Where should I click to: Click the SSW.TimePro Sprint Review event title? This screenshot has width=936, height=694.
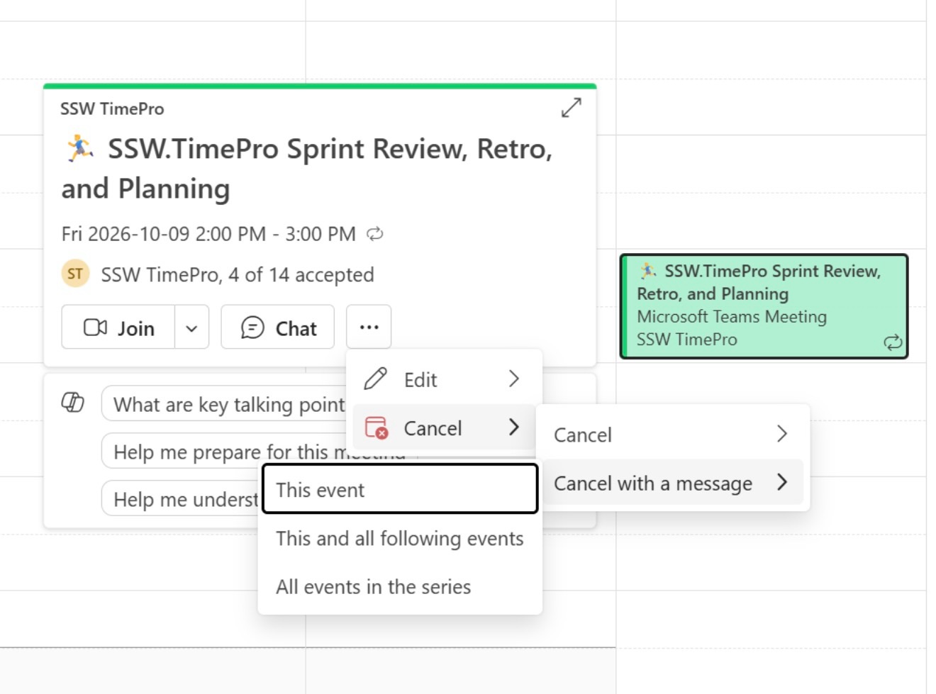[307, 169]
